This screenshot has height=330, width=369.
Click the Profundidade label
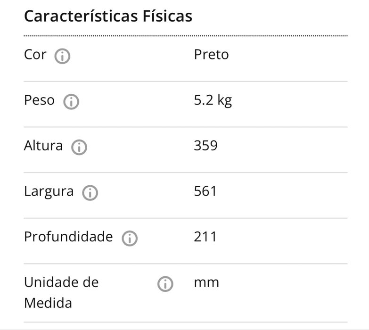pos(68,237)
